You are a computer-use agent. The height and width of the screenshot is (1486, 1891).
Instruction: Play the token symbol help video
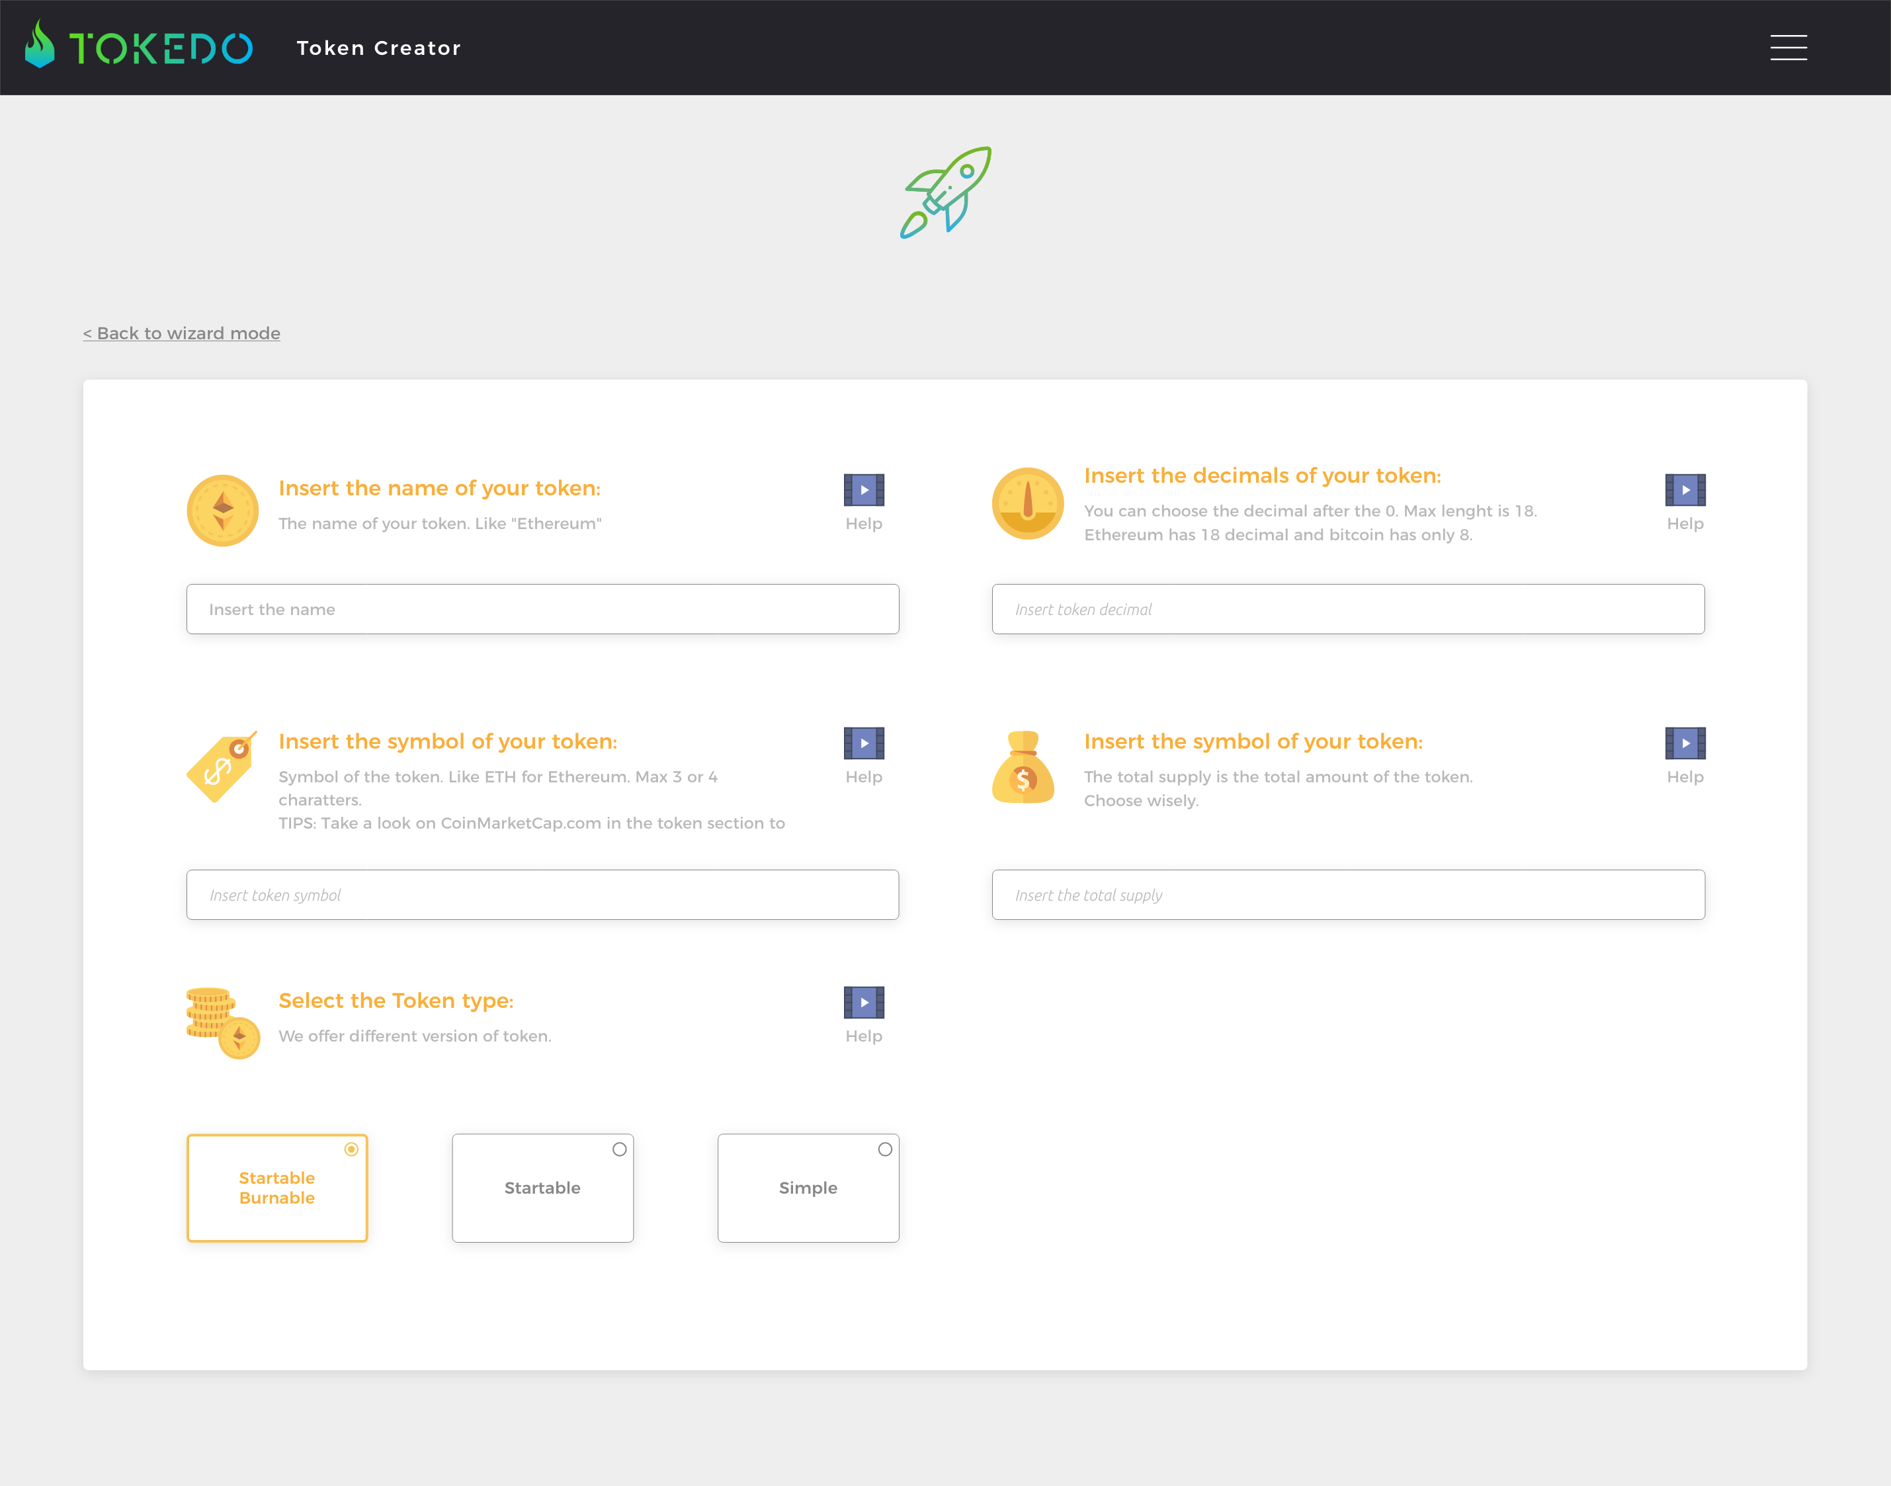pos(863,743)
